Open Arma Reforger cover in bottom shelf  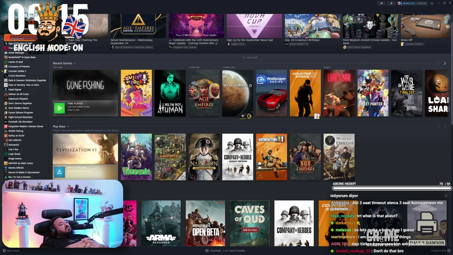coord(161,223)
